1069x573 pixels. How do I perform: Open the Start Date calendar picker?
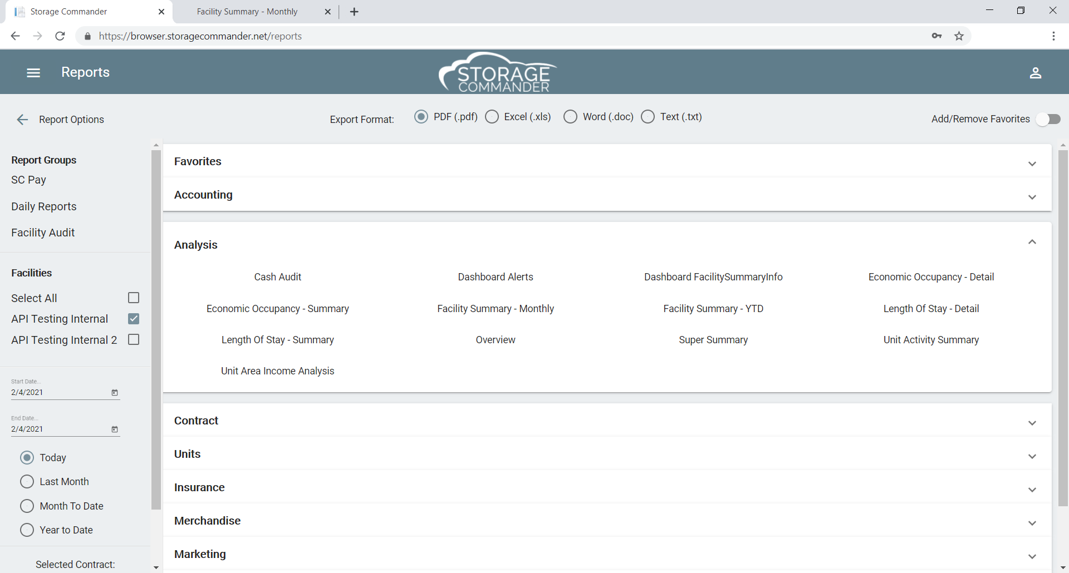(x=115, y=392)
